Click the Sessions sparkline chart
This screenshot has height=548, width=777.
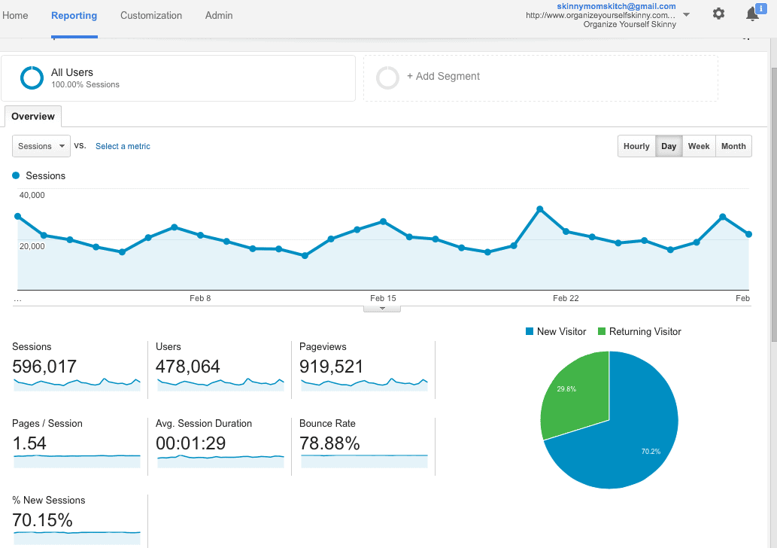click(x=77, y=382)
